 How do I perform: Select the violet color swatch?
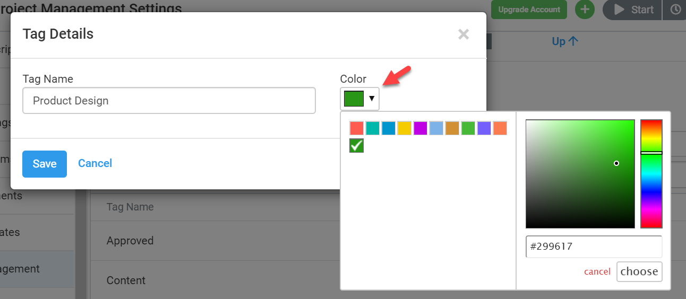tap(484, 128)
